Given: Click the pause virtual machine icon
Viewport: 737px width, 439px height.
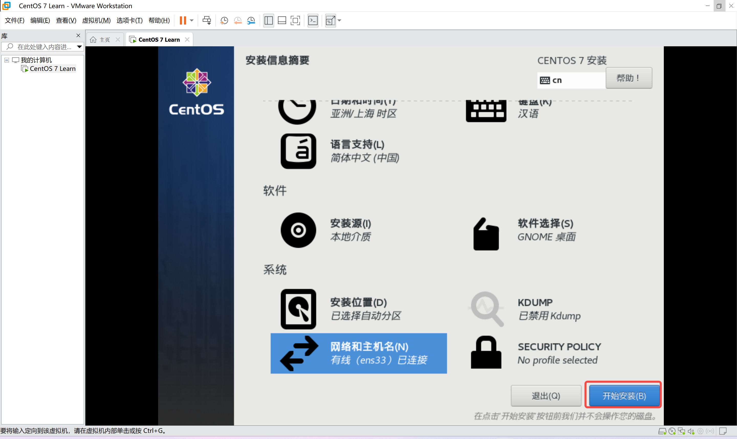Looking at the screenshot, I should point(183,20).
